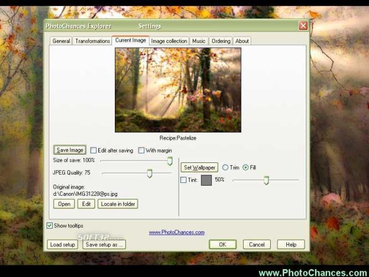Open the Music tab
This screenshot has height=277, width=369.
pyautogui.click(x=199, y=41)
